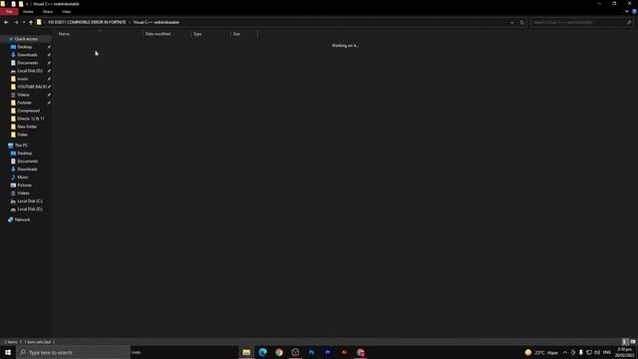Open the Home ribbon tab
Image resolution: width=638 pixels, height=359 pixels.
tap(28, 12)
